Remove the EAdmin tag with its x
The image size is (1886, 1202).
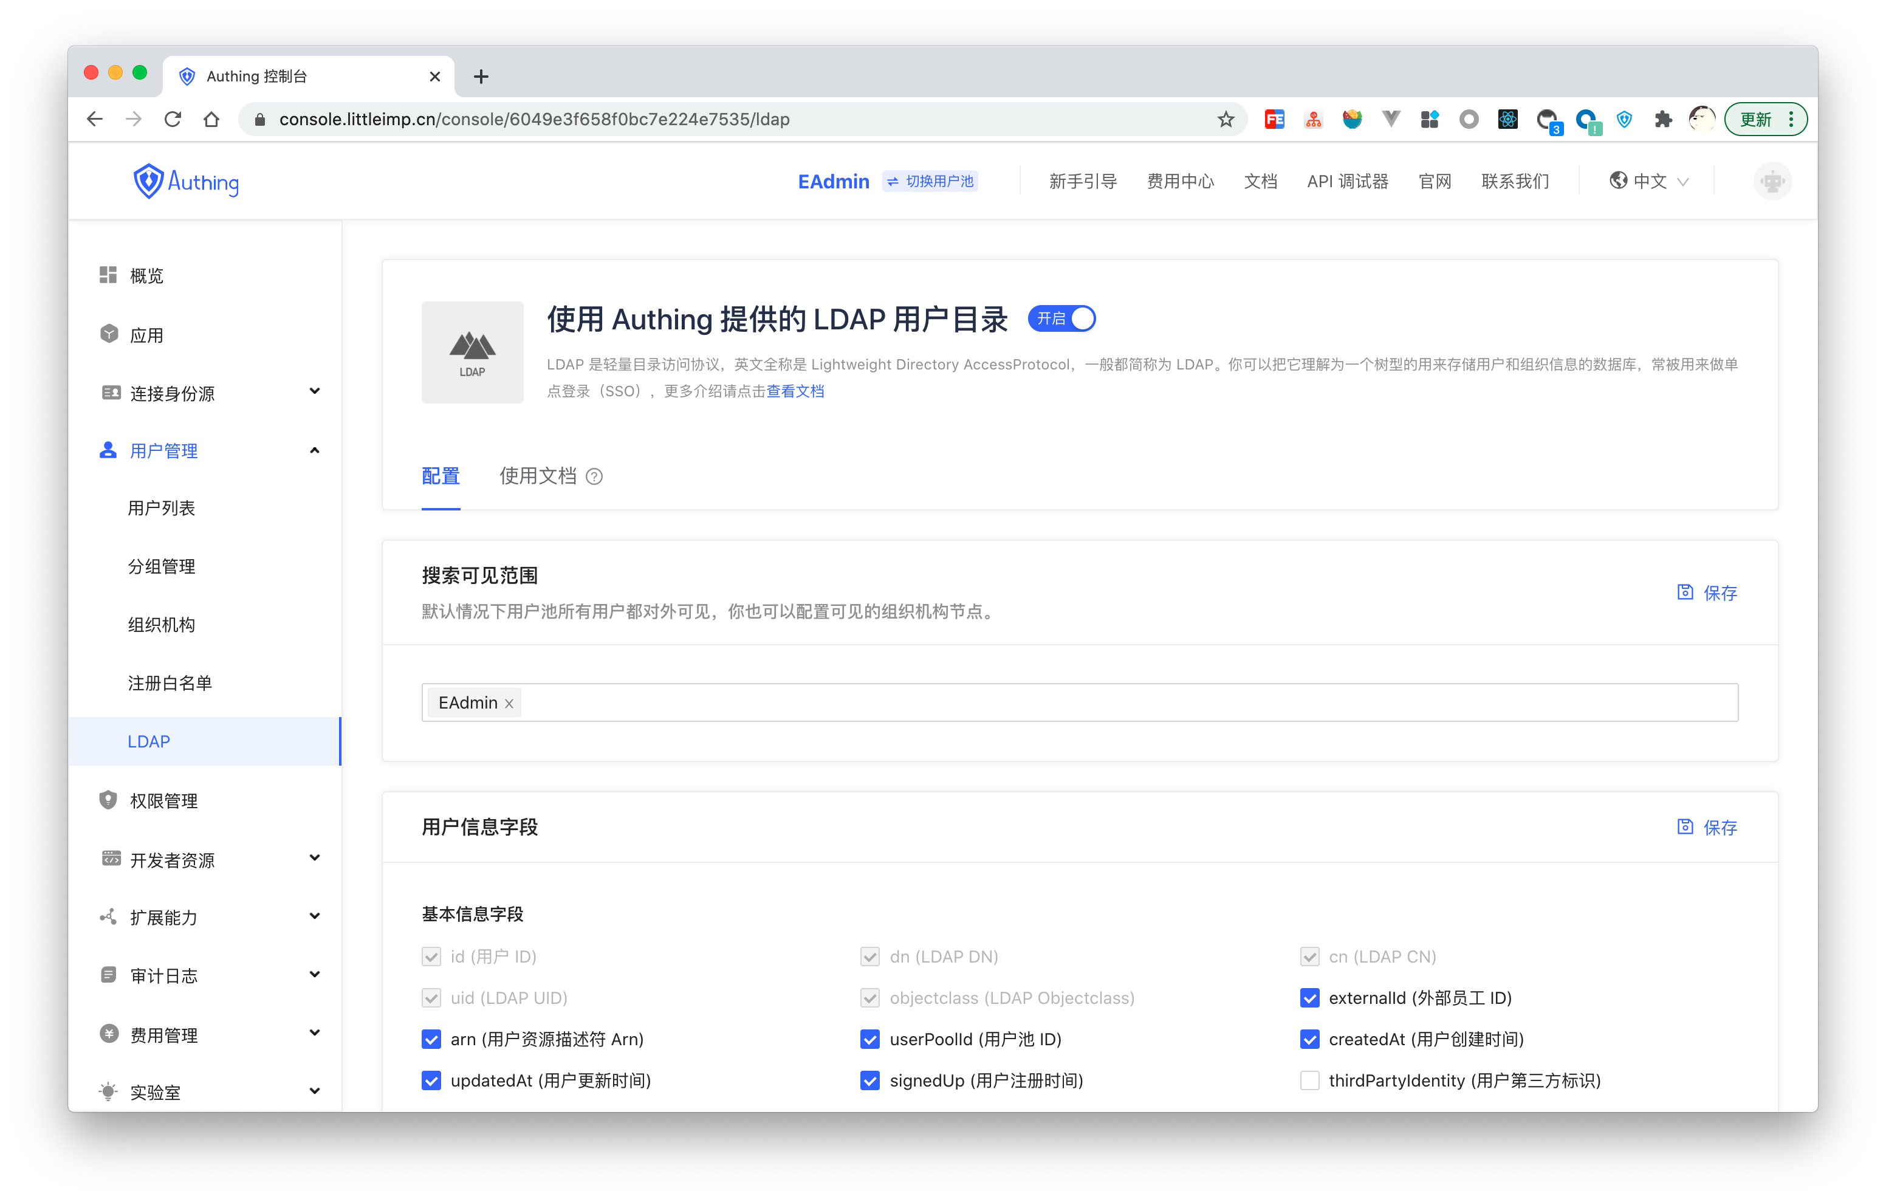[509, 704]
